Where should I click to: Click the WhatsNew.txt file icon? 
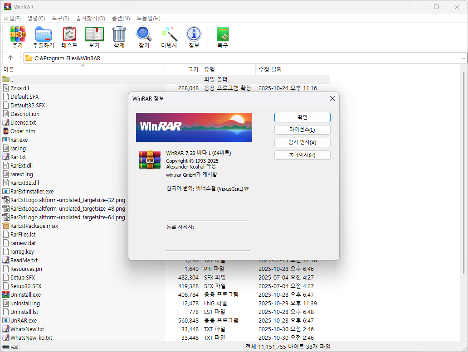(x=6, y=329)
